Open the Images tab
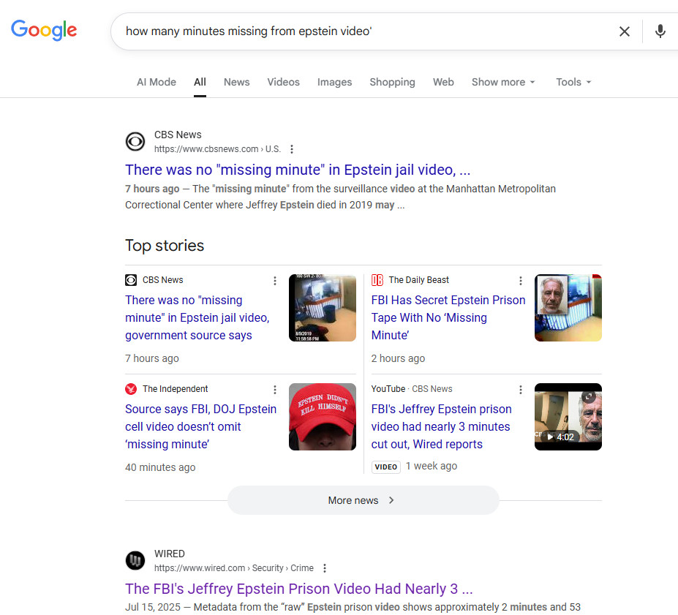 click(x=334, y=82)
